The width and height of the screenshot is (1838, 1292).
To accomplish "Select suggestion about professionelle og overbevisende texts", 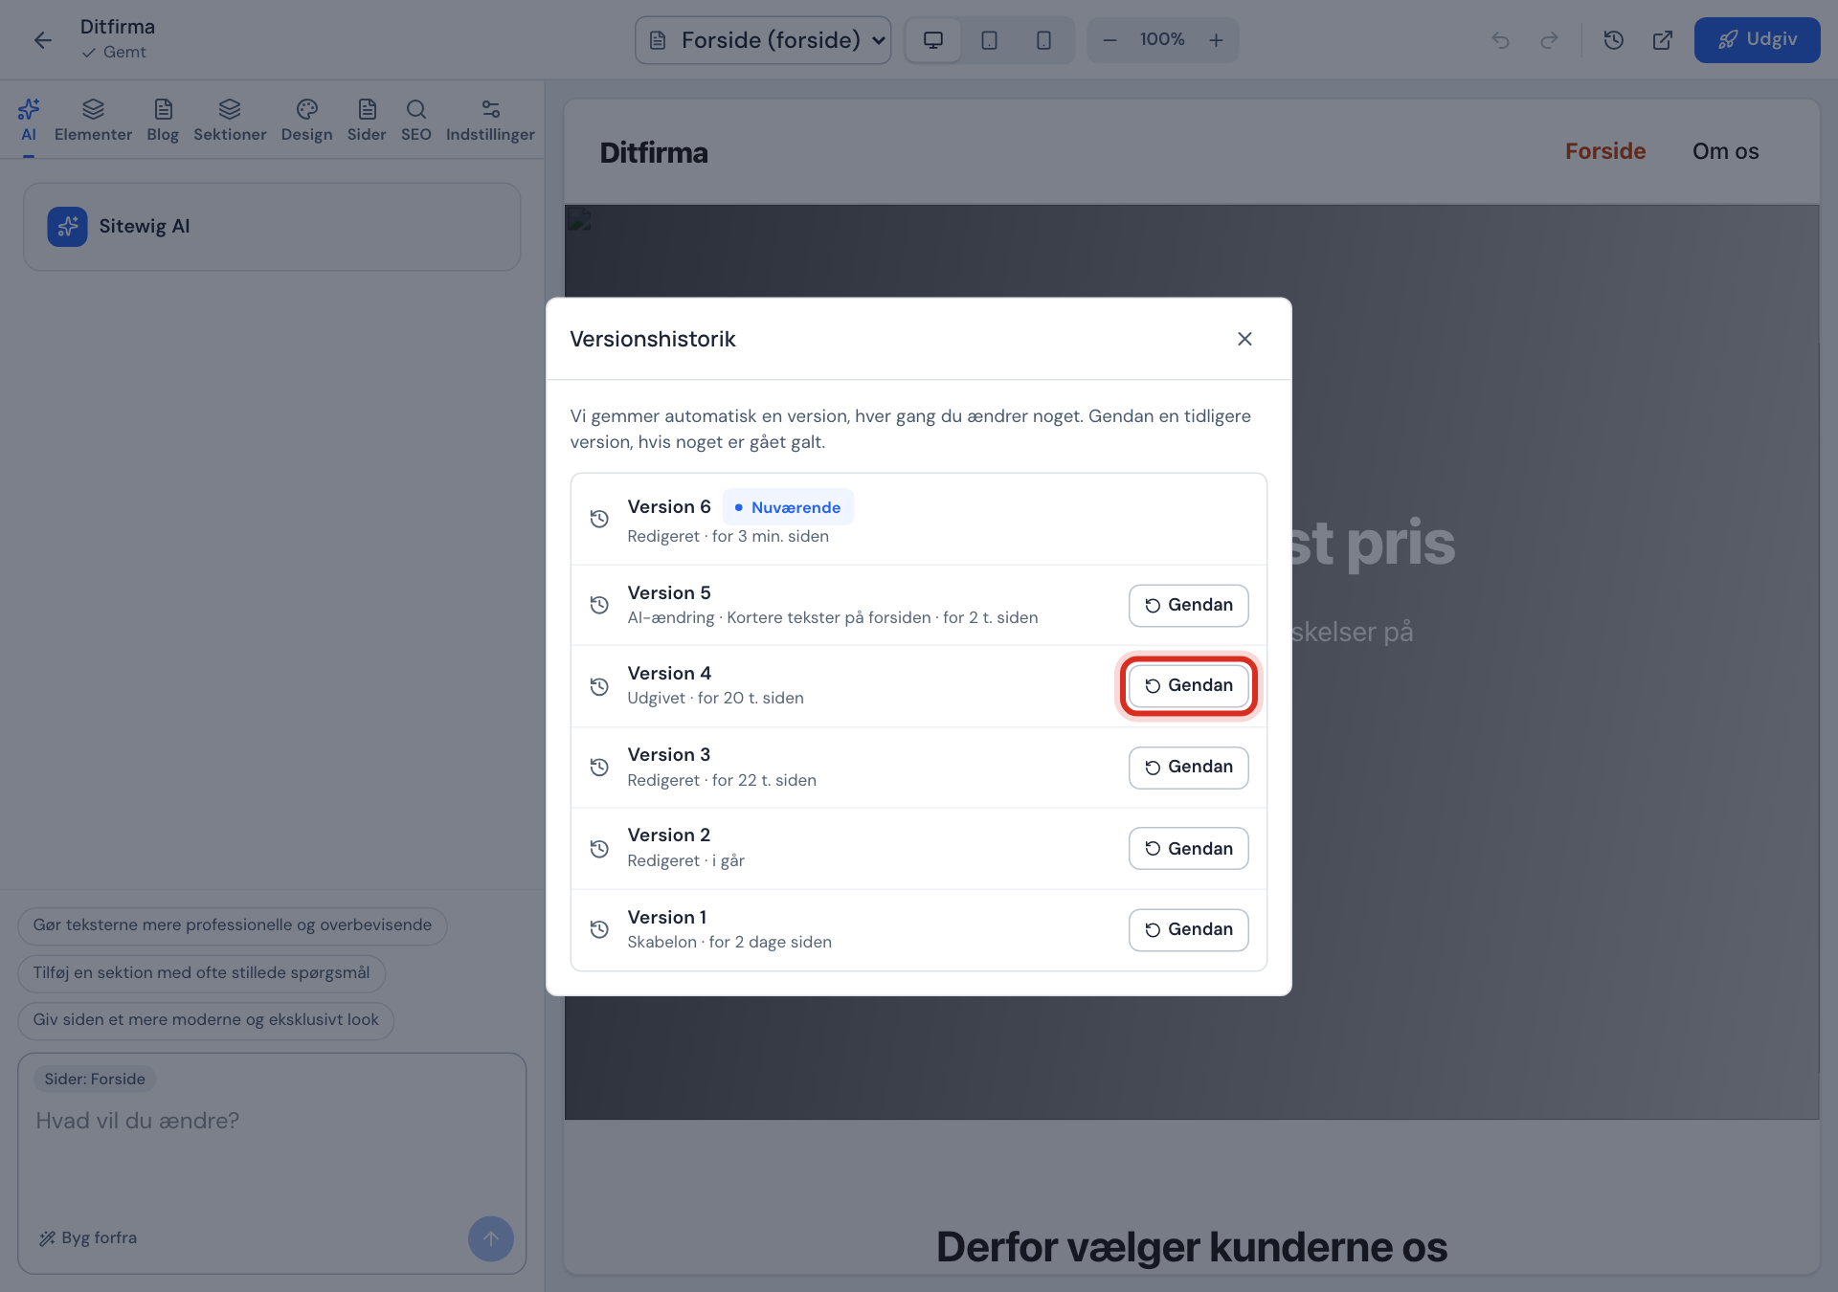I will 233,925.
